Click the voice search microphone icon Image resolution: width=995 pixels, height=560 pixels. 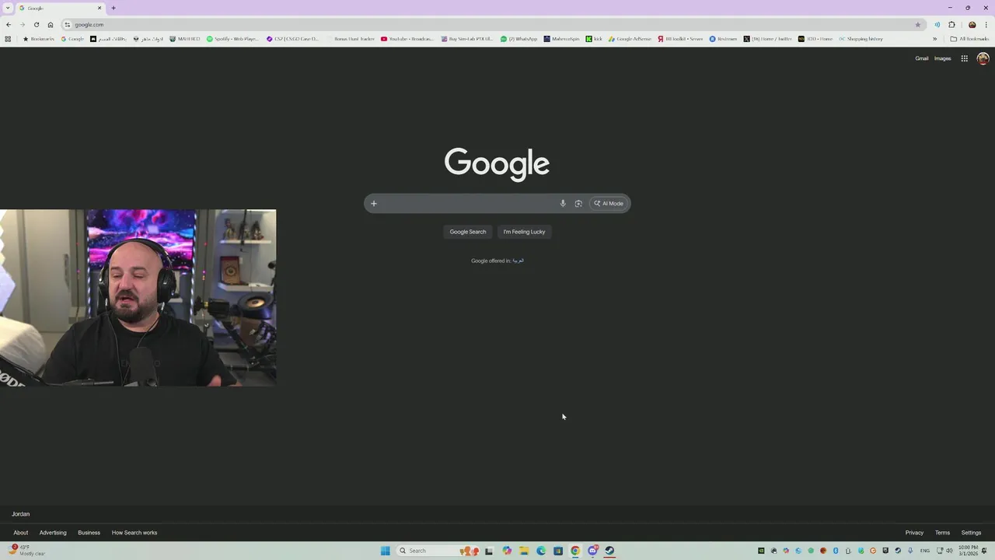tap(563, 204)
